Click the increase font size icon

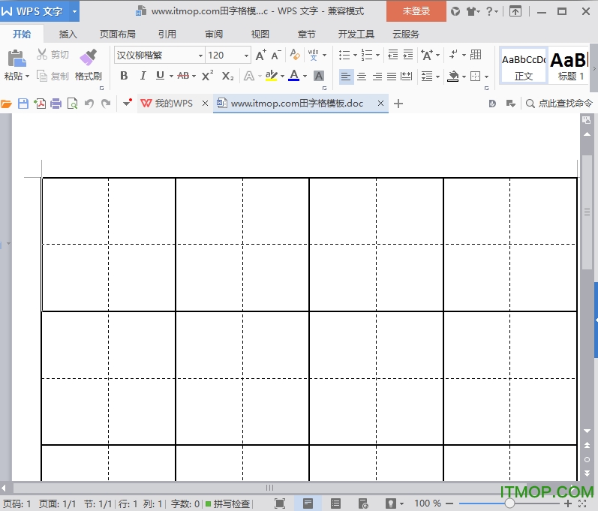point(260,55)
